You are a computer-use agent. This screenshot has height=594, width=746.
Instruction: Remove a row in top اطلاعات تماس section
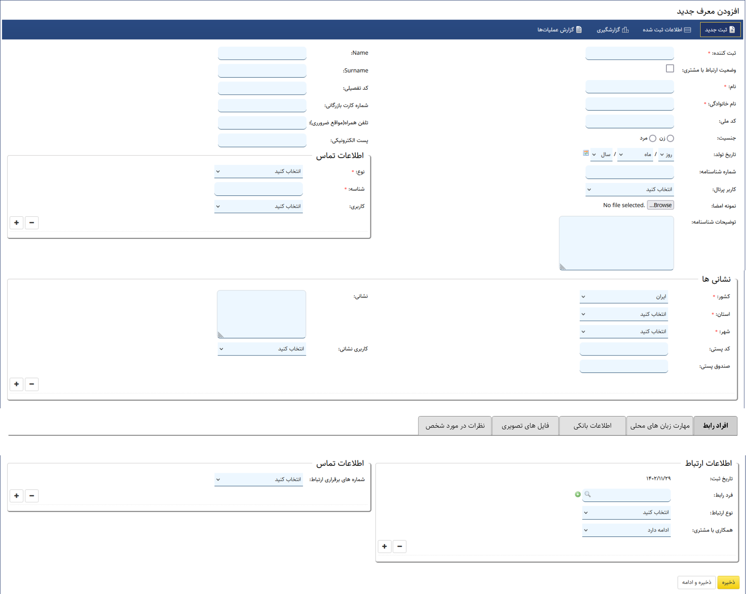(32, 223)
